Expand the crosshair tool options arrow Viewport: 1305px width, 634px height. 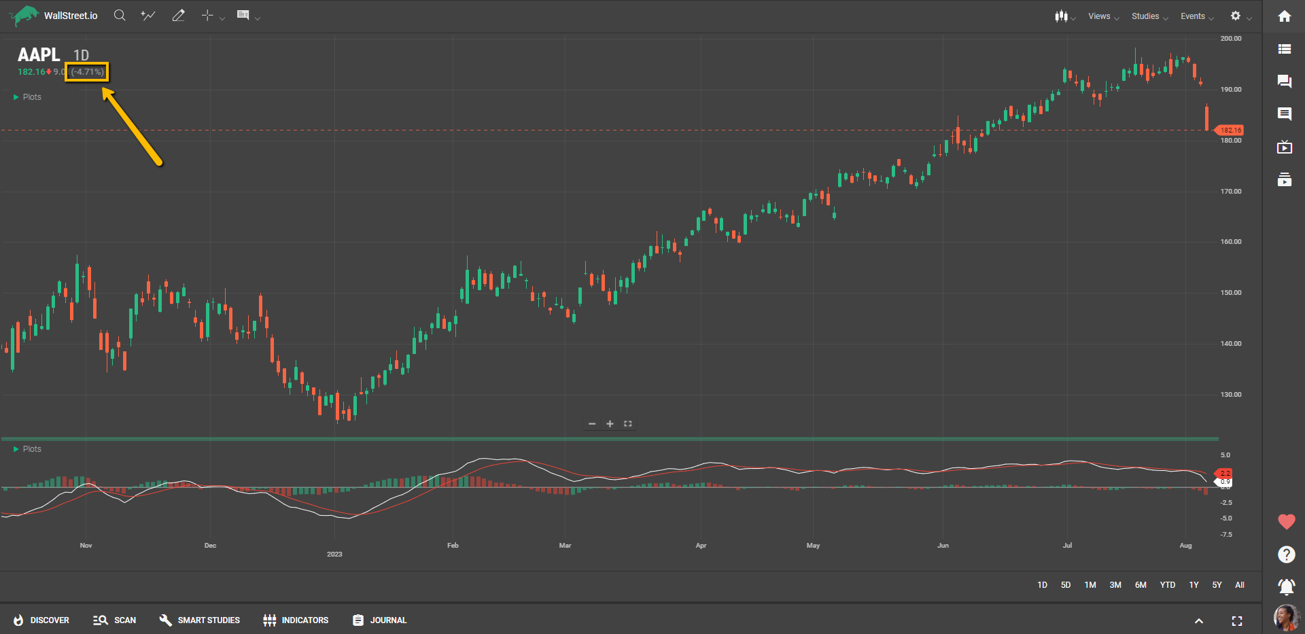(222, 18)
